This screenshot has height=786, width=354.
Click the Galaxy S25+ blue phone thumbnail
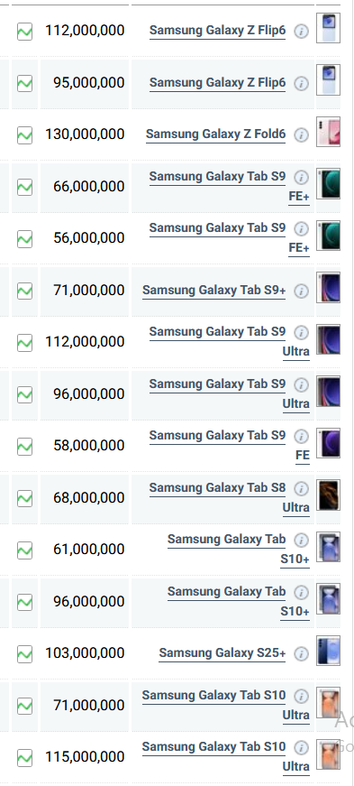coord(329,651)
